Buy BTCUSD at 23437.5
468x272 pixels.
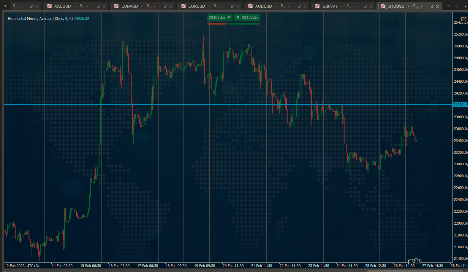(x=247, y=17)
